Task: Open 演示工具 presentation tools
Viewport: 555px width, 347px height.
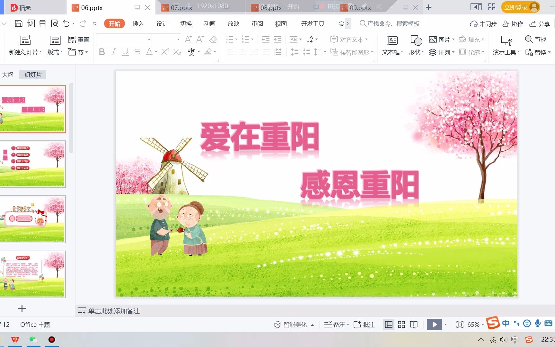Action: pos(506,45)
